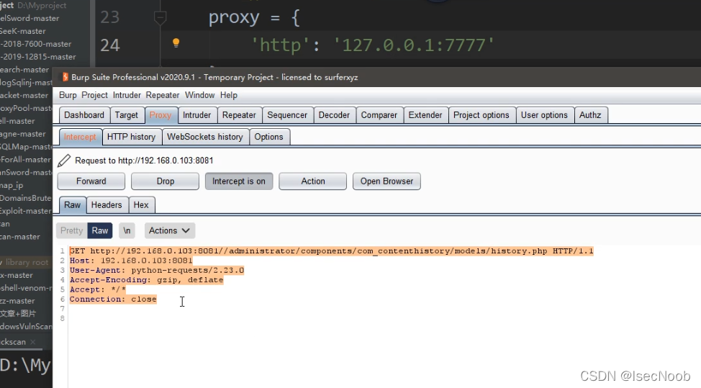Click the Burp Suite logo icon in title bar
Image resolution: width=701 pixels, height=388 pixels.
(x=65, y=77)
